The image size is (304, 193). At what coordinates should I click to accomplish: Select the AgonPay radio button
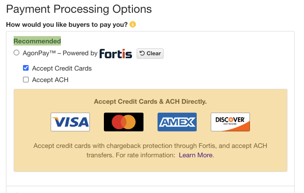[17, 53]
